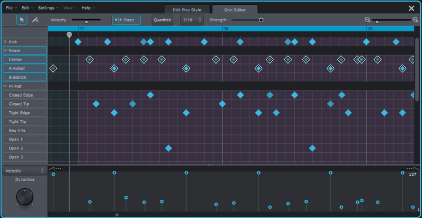Click the horizontal scrollbar thumb at bottom
Screen dimensions: 422x218
click(117, 215)
